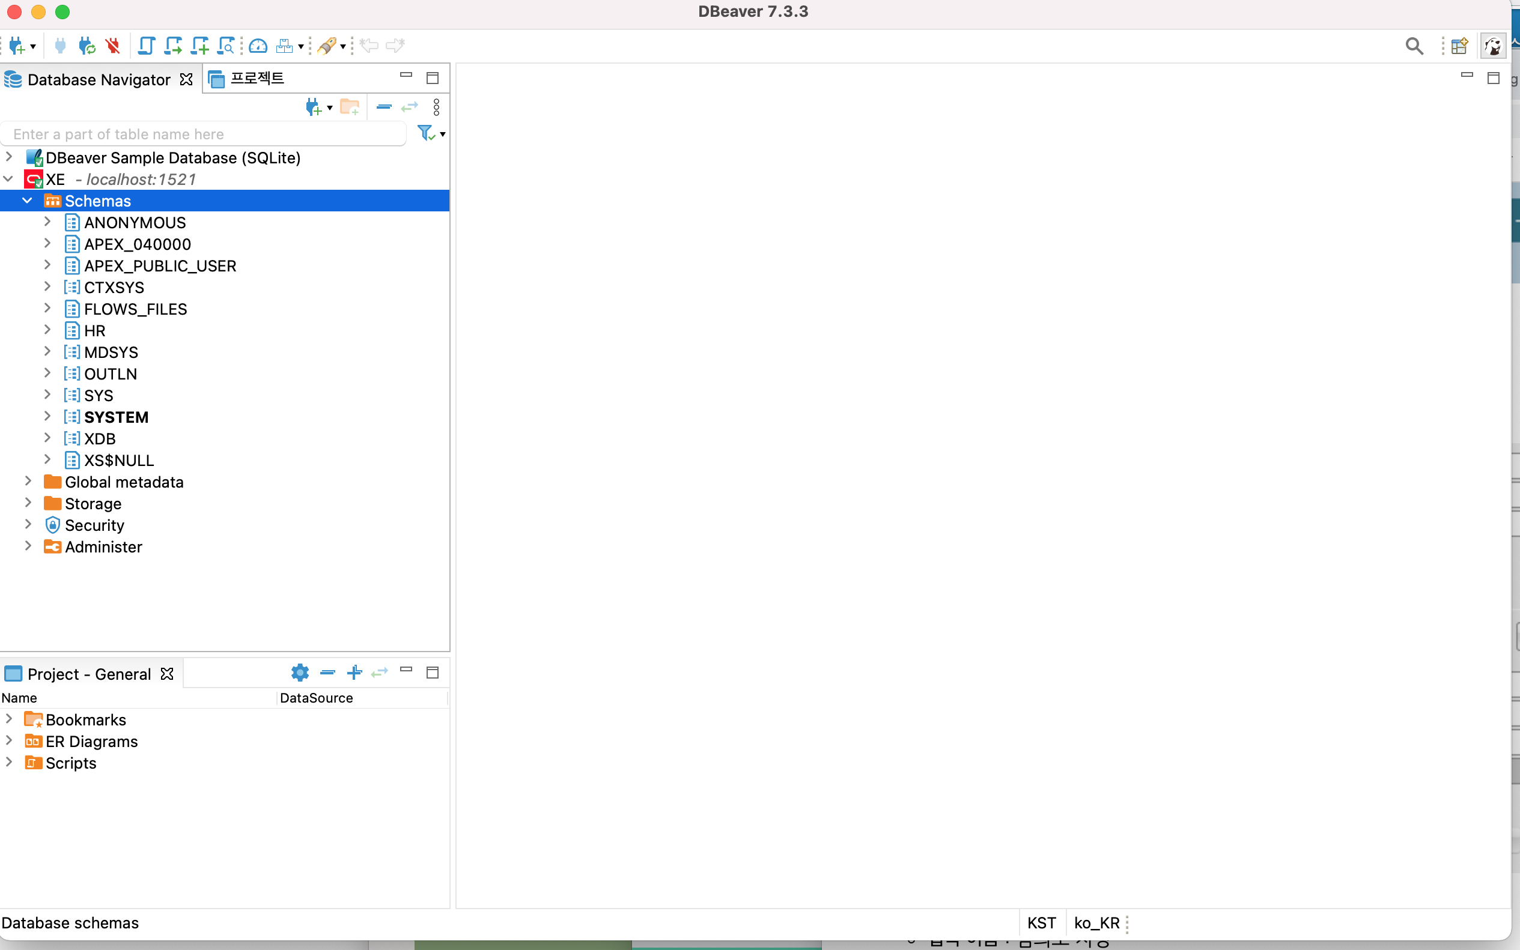Select the FLOWS_FILES schema
Screen dimensions: 1520x950
click(135, 309)
